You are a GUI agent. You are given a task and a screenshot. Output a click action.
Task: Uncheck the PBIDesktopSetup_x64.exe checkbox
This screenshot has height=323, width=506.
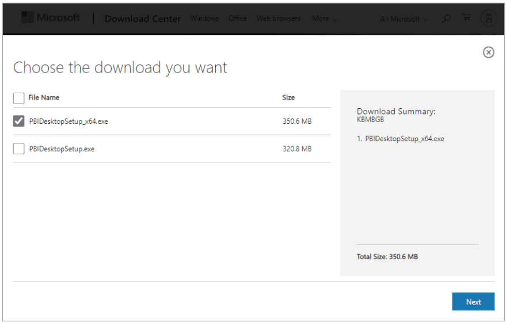tap(18, 121)
